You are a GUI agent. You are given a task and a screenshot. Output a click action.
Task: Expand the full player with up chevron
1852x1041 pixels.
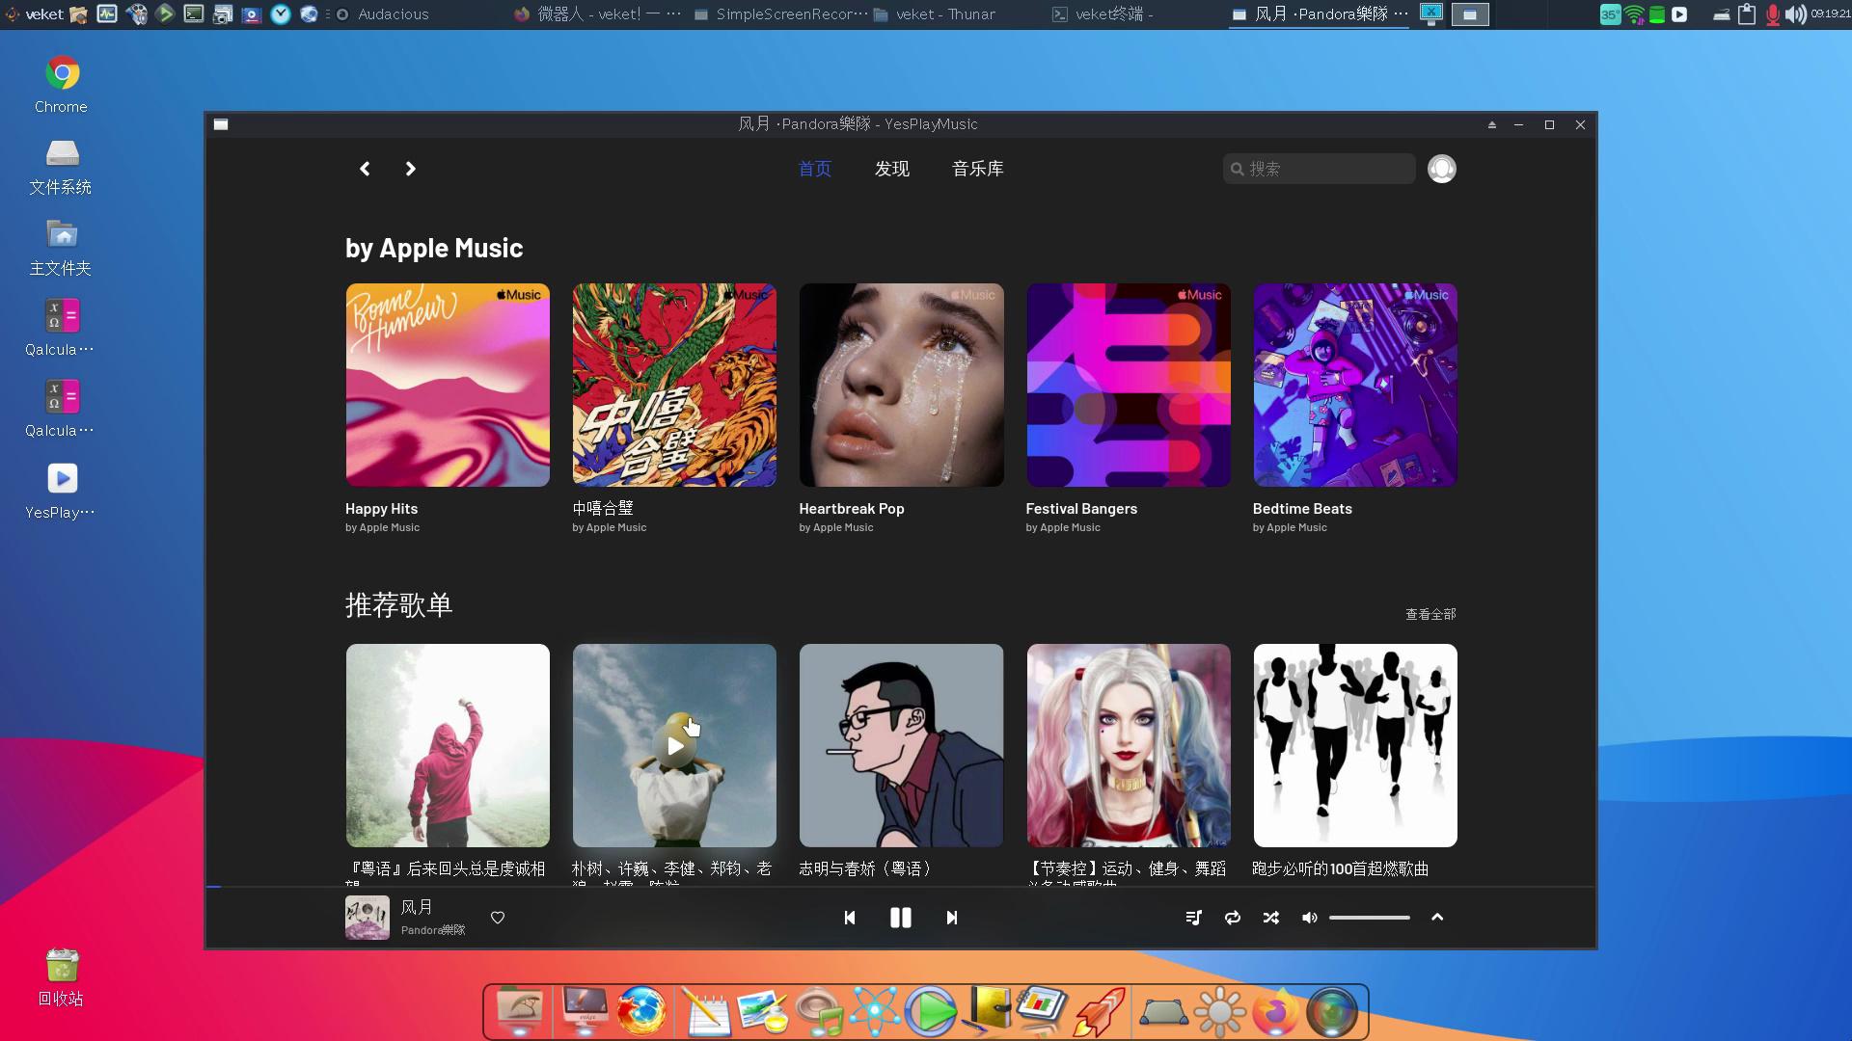[x=1437, y=918]
